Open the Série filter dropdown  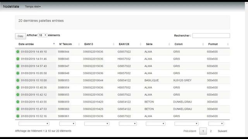point(155,124)
